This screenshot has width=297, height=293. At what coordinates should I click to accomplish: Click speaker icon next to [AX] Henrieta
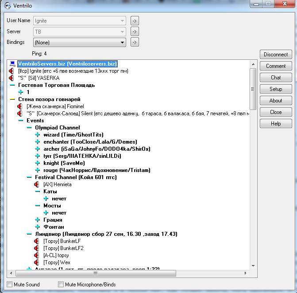(x=37, y=184)
